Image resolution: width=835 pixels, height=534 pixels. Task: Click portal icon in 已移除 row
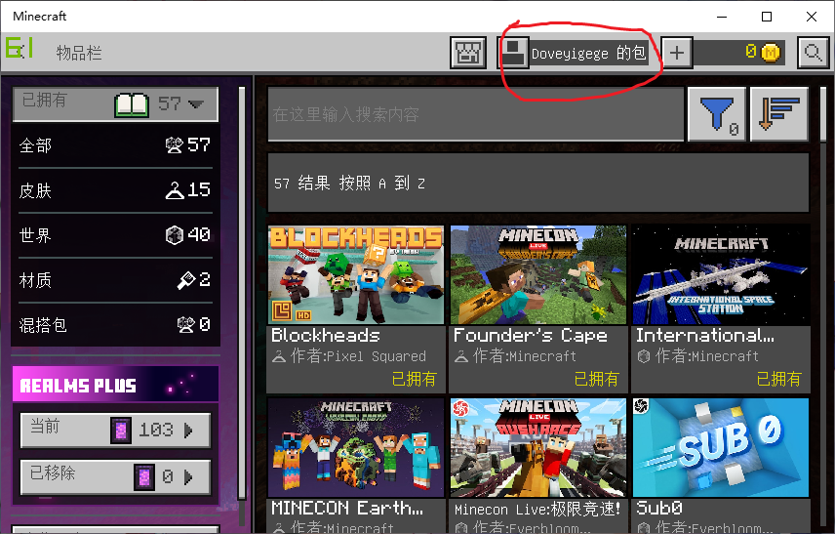click(x=144, y=477)
